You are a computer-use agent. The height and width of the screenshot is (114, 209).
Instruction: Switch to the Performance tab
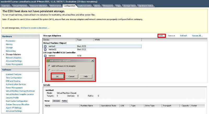point(55,6)
